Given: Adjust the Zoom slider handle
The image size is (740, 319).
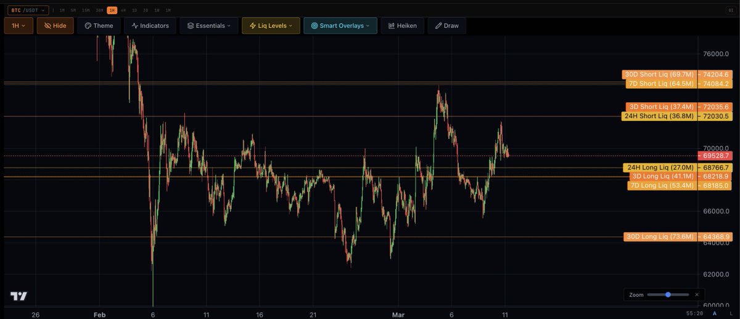Looking at the screenshot, I should pos(668,294).
